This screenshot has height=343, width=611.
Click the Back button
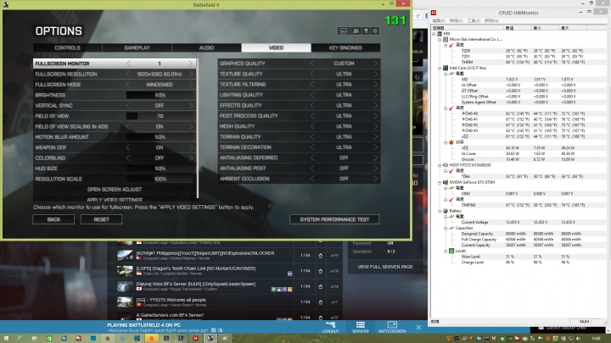tap(53, 219)
